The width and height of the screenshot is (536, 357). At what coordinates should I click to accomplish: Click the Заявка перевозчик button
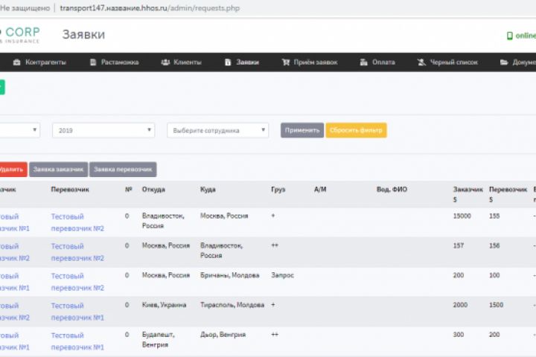(123, 170)
